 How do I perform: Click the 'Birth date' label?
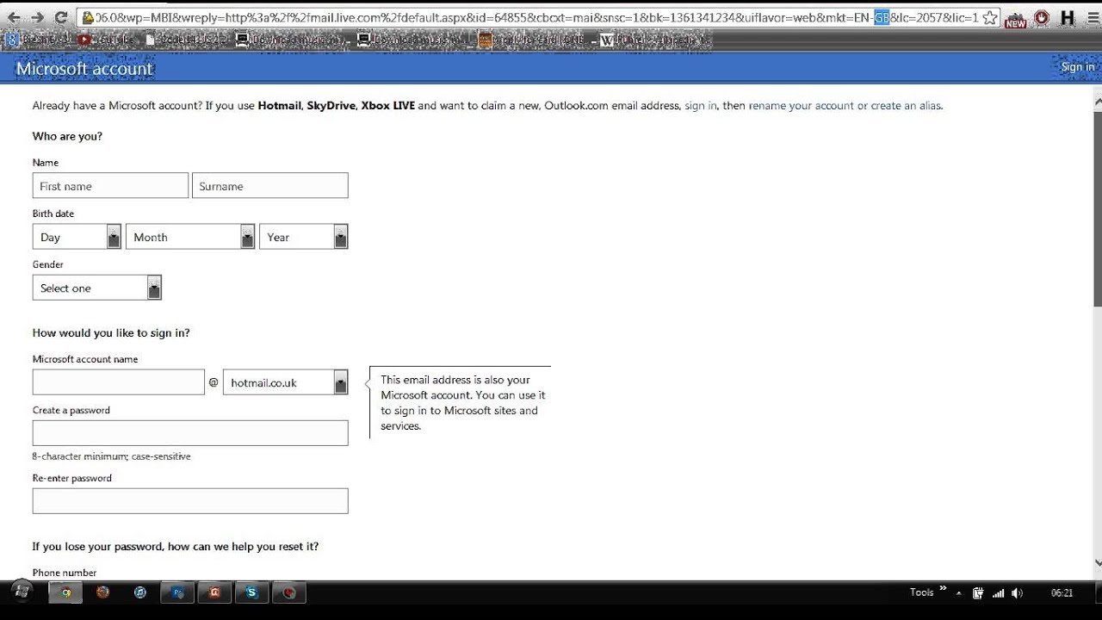pyautogui.click(x=53, y=214)
